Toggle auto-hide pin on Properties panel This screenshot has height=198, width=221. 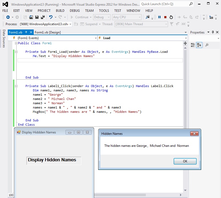point(213,32)
